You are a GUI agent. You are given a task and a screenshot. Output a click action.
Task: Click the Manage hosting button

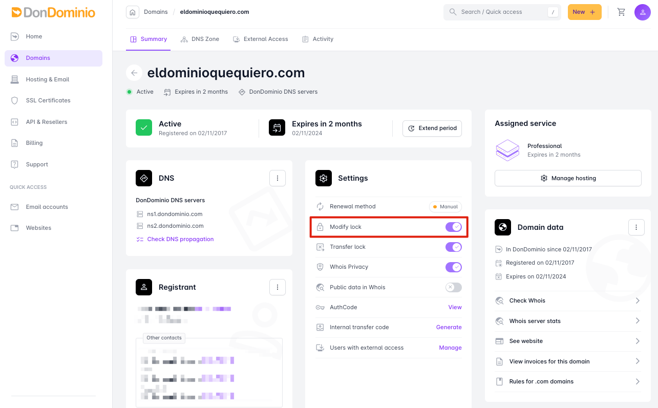568,178
